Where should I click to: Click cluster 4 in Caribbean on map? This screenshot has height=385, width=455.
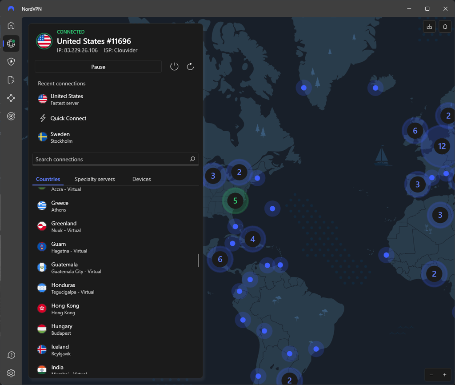pos(253,239)
